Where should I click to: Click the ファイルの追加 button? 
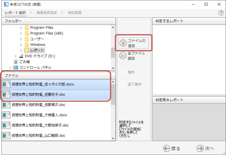(x=134, y=43)
